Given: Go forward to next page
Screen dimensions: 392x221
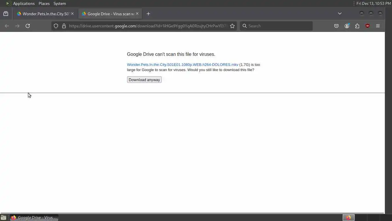Looking at the screenshot, I should [x=17, y=26].
